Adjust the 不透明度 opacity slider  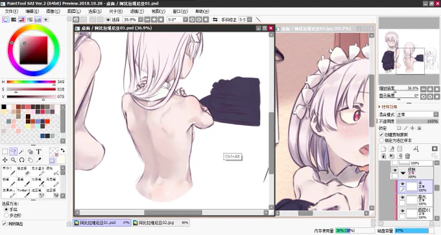click(x=418, y=121)
